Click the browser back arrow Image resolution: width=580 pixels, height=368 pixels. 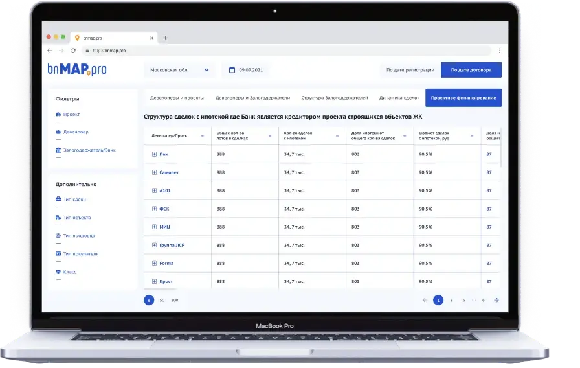(x=50, y=51)
